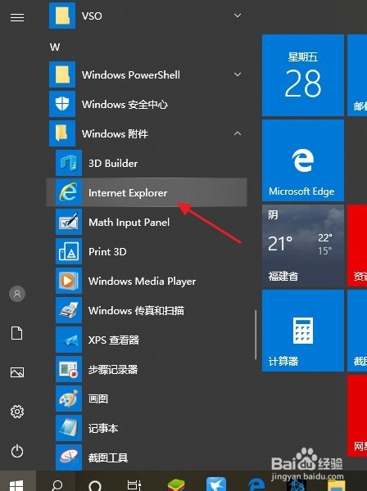Click the taskbar search icon
This screenshot has height=491, width=367.
(57, 484)
